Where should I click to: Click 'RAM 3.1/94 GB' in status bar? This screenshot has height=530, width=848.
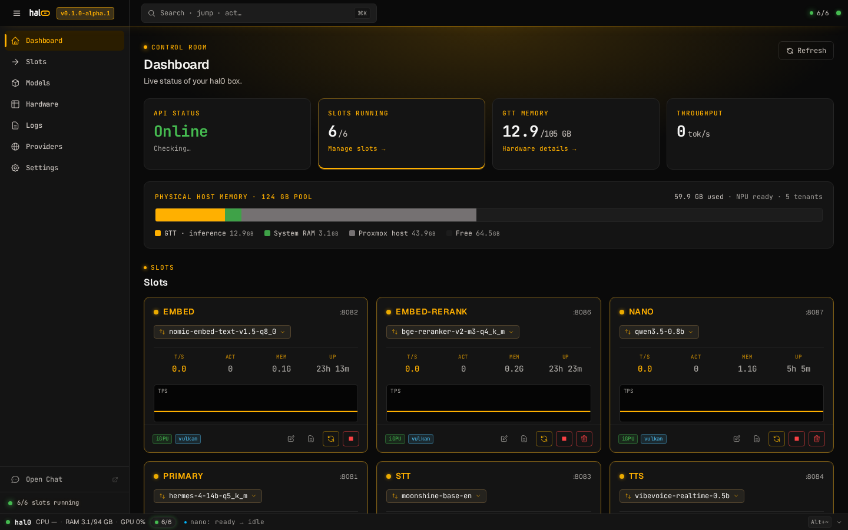(89, 522)
